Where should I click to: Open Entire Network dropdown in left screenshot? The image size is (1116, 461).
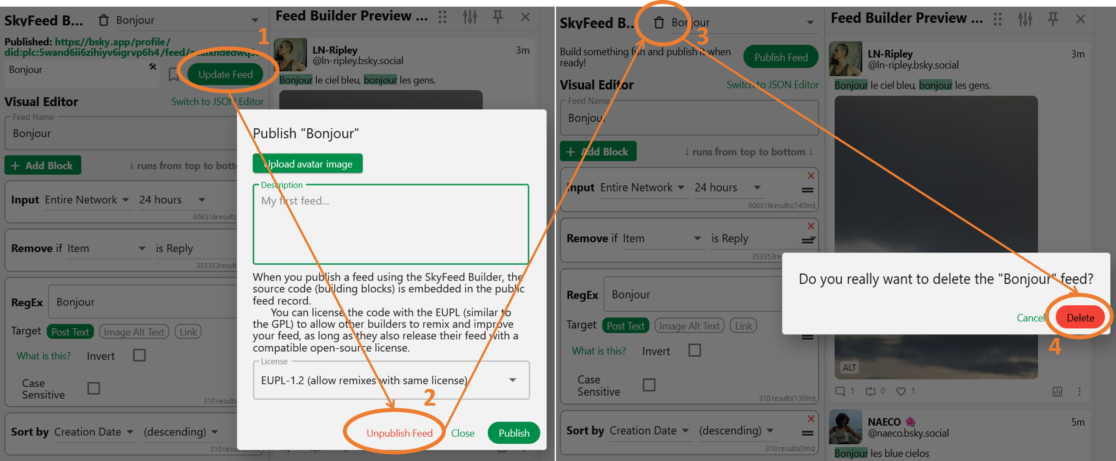[88, 200]
